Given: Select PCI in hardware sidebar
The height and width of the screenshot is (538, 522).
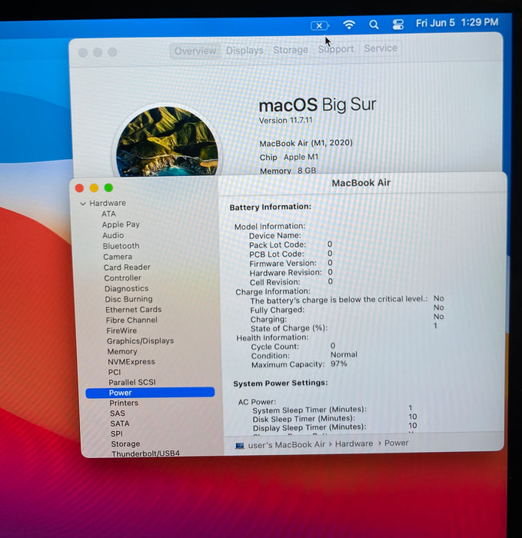Looking at the screenshot, I should point(115,372).
